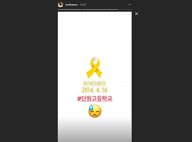Click the filled part of the third progress bar

tap(112, 10)
